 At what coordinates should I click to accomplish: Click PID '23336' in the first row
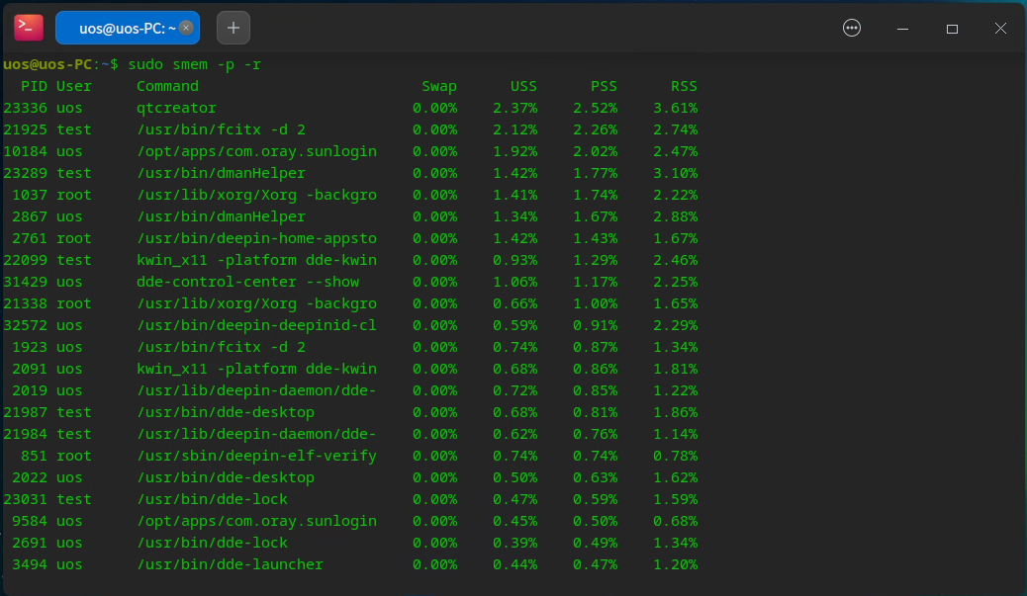pos(25,108)
